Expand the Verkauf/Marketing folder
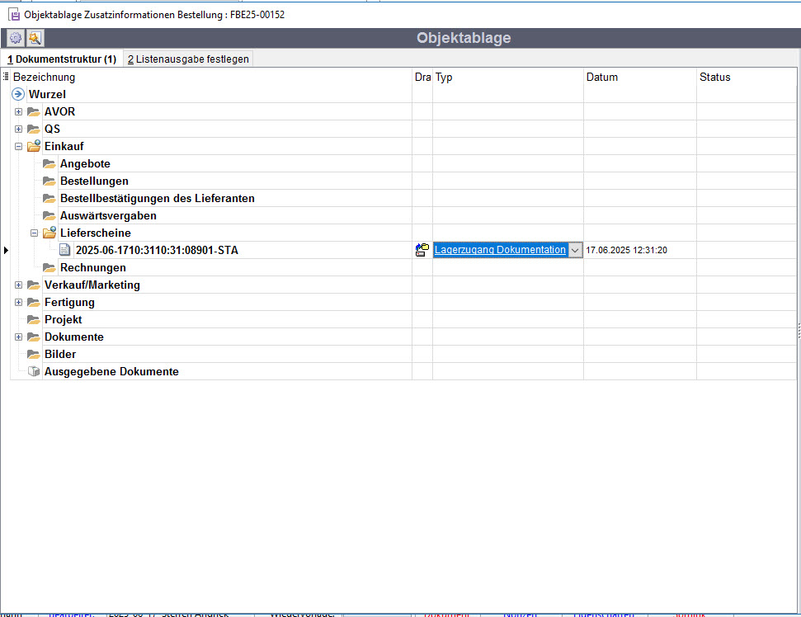Viewport: 801px width, 617px height. point(18,285)
